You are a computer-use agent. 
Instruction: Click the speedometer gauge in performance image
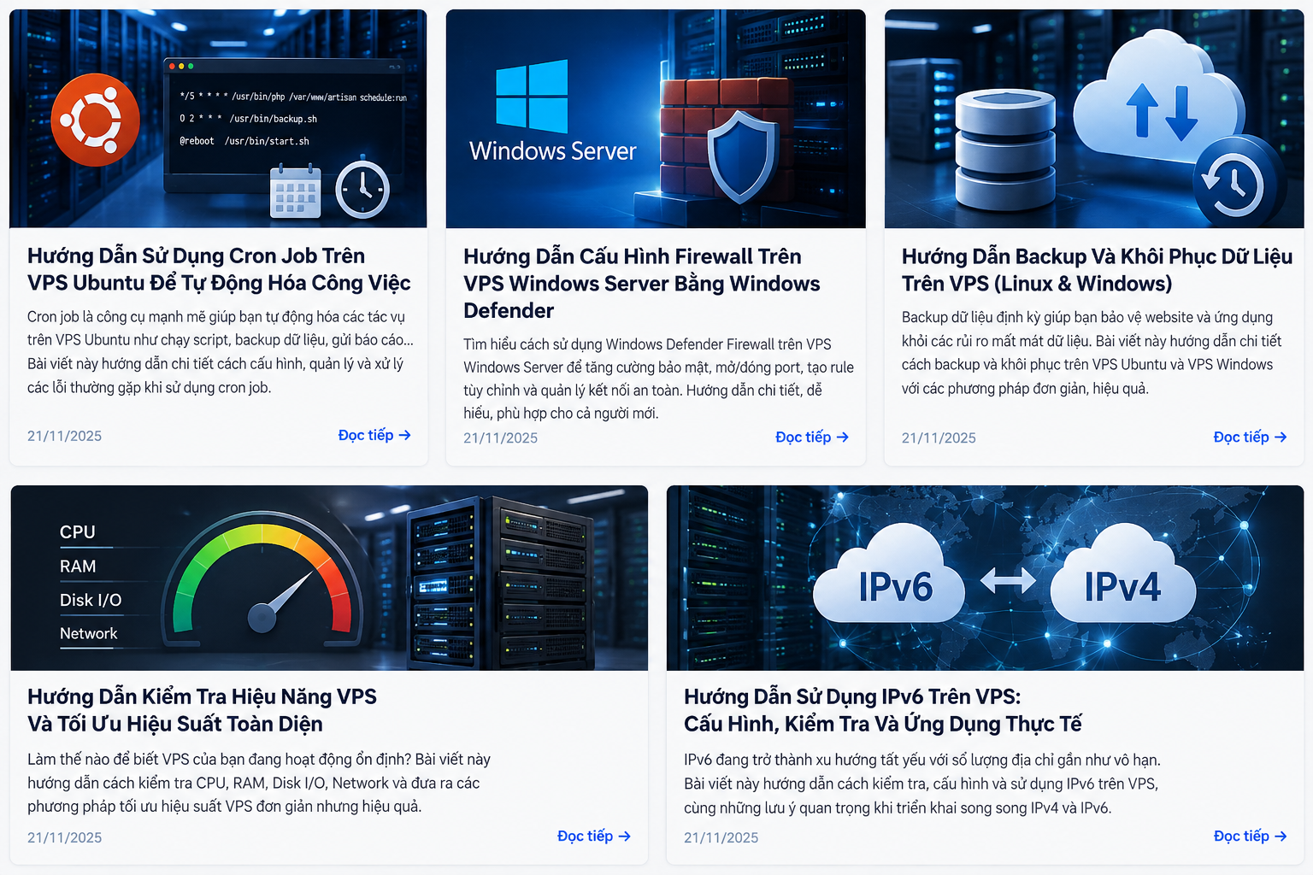262,581
